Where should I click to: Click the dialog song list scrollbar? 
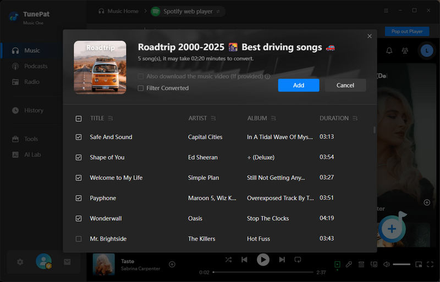tap(375, 130)
